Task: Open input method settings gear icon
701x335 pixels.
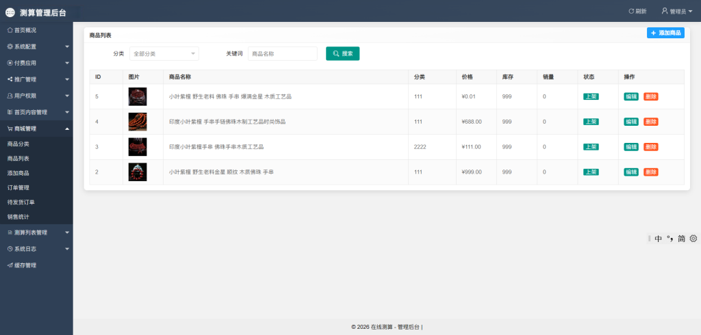Action: [x=693, y=239]
